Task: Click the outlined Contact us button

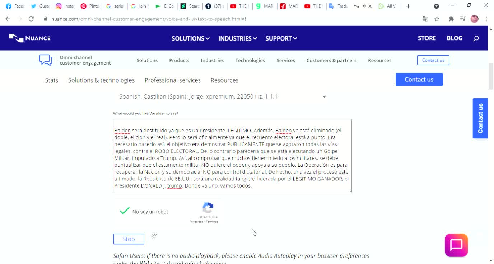Action: (433, 60)
